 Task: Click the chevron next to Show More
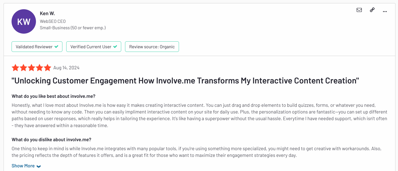(39, 166)
